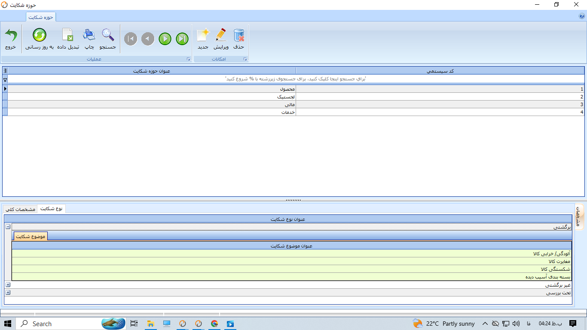This screenshot has width=587, height=330.
Task: Click the grid search filter row
Action: pyautogui.click(x=296, y=79)
